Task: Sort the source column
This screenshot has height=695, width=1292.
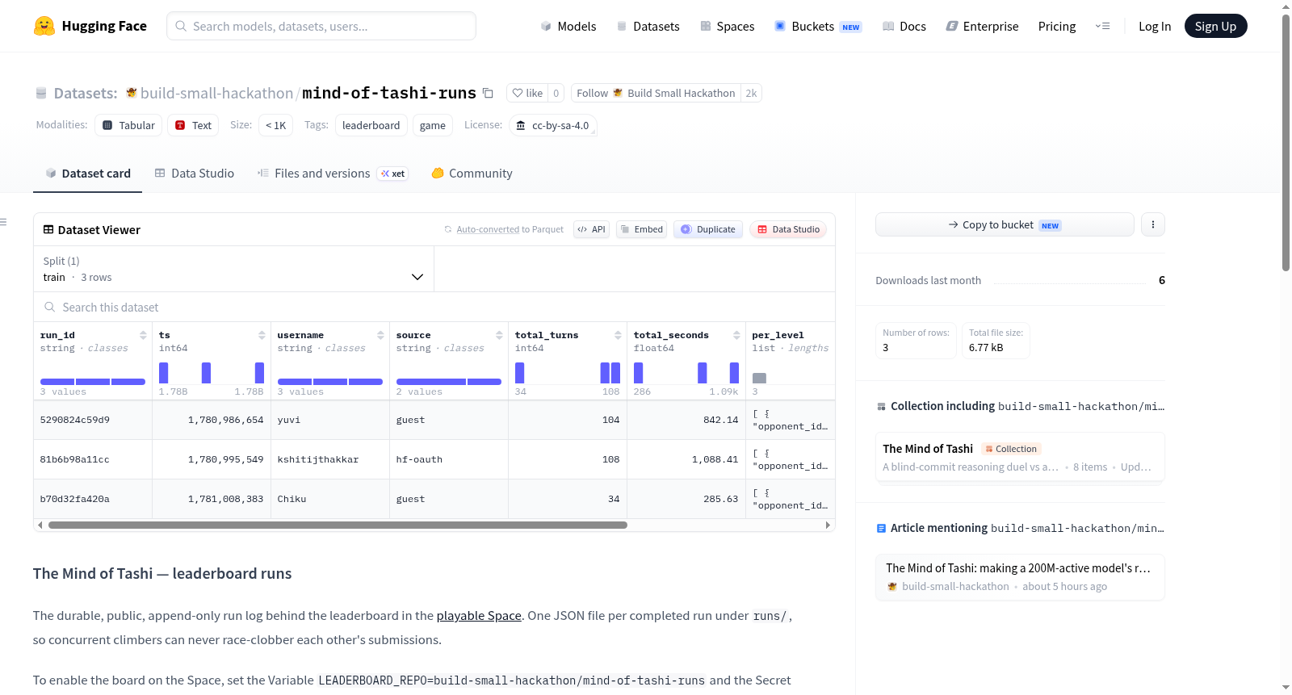Action: (x=499, y=335)
